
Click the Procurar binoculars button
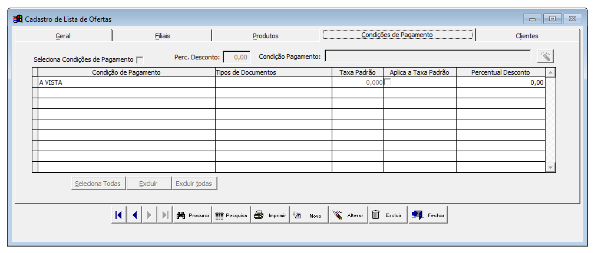193,215
